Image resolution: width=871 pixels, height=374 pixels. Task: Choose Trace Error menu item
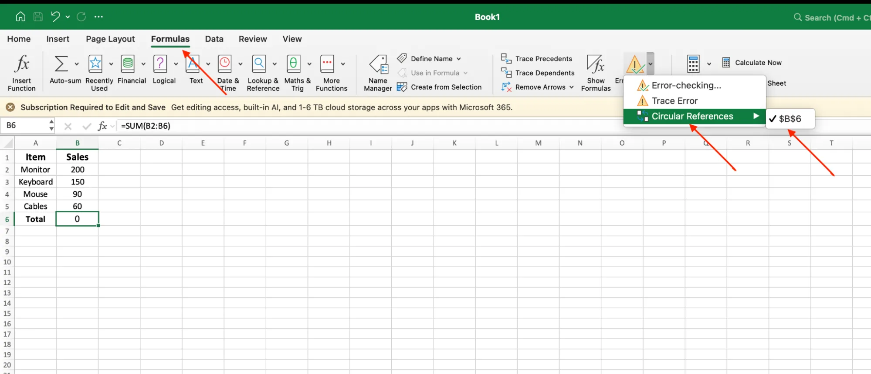pyautogui.click(x=695, y=101)
